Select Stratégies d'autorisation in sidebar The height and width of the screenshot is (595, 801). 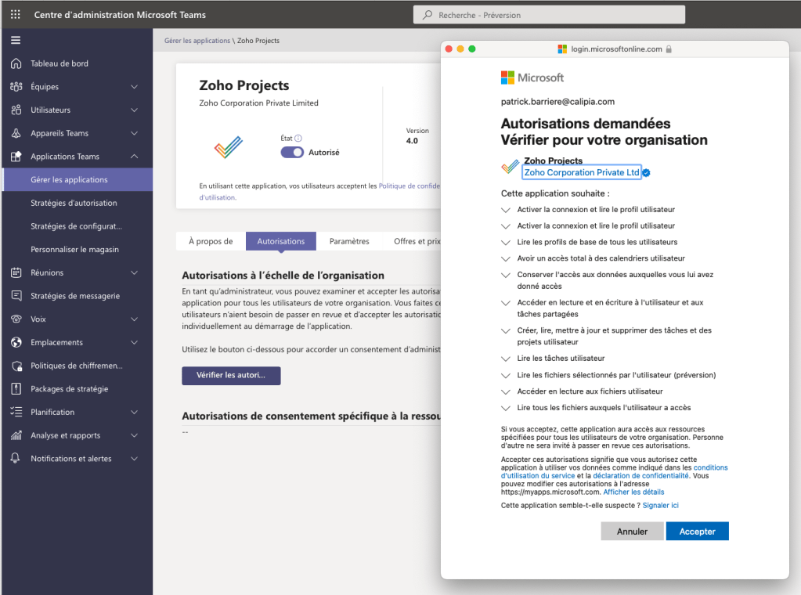pyautogui.click(x=74, y=203)
